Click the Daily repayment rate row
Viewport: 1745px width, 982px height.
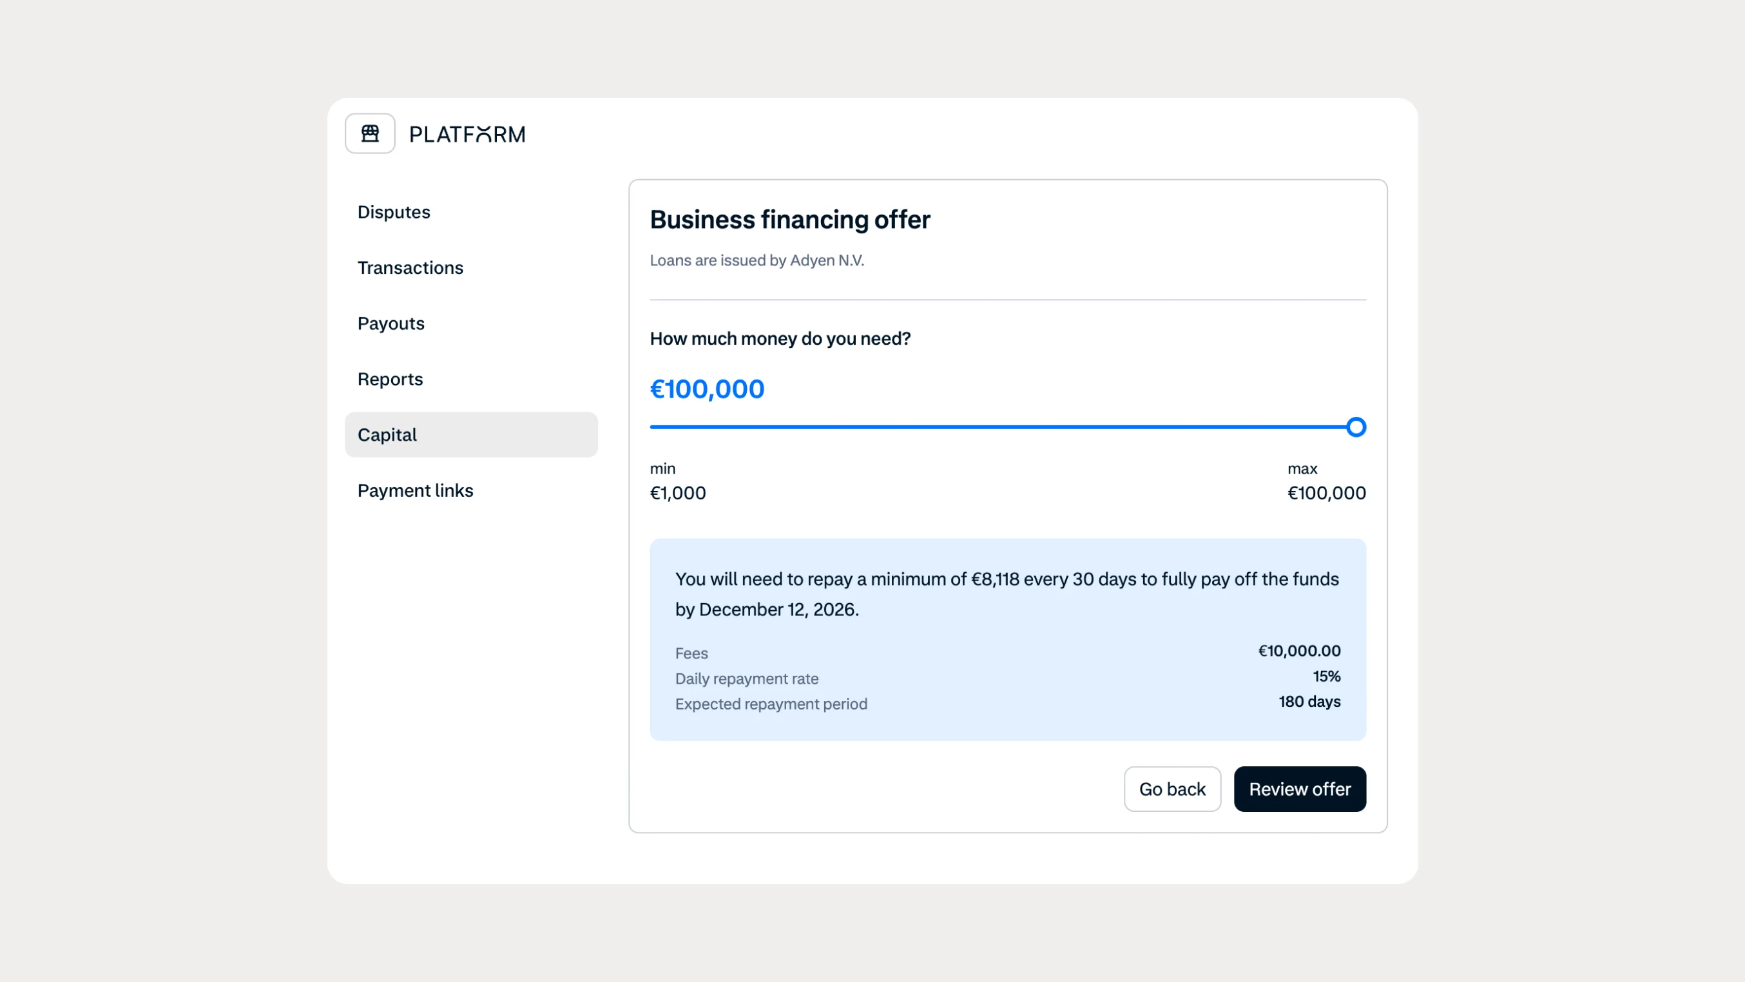[746, 678]
